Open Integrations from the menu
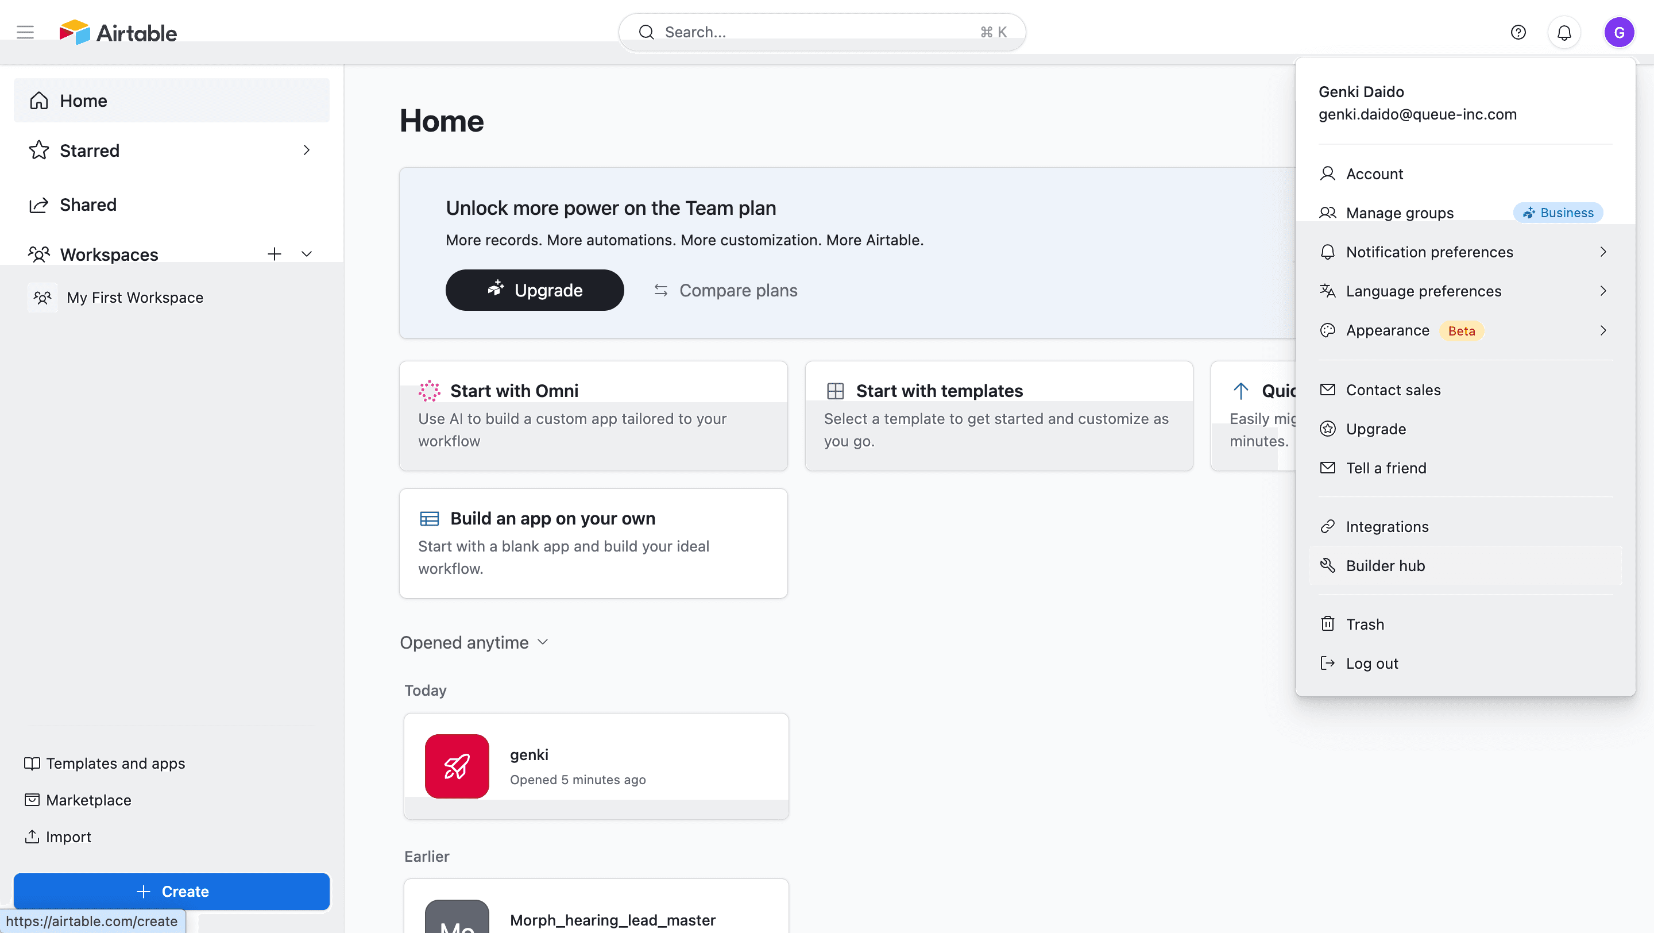1654x933 pixels. (x=1465, y=527)
